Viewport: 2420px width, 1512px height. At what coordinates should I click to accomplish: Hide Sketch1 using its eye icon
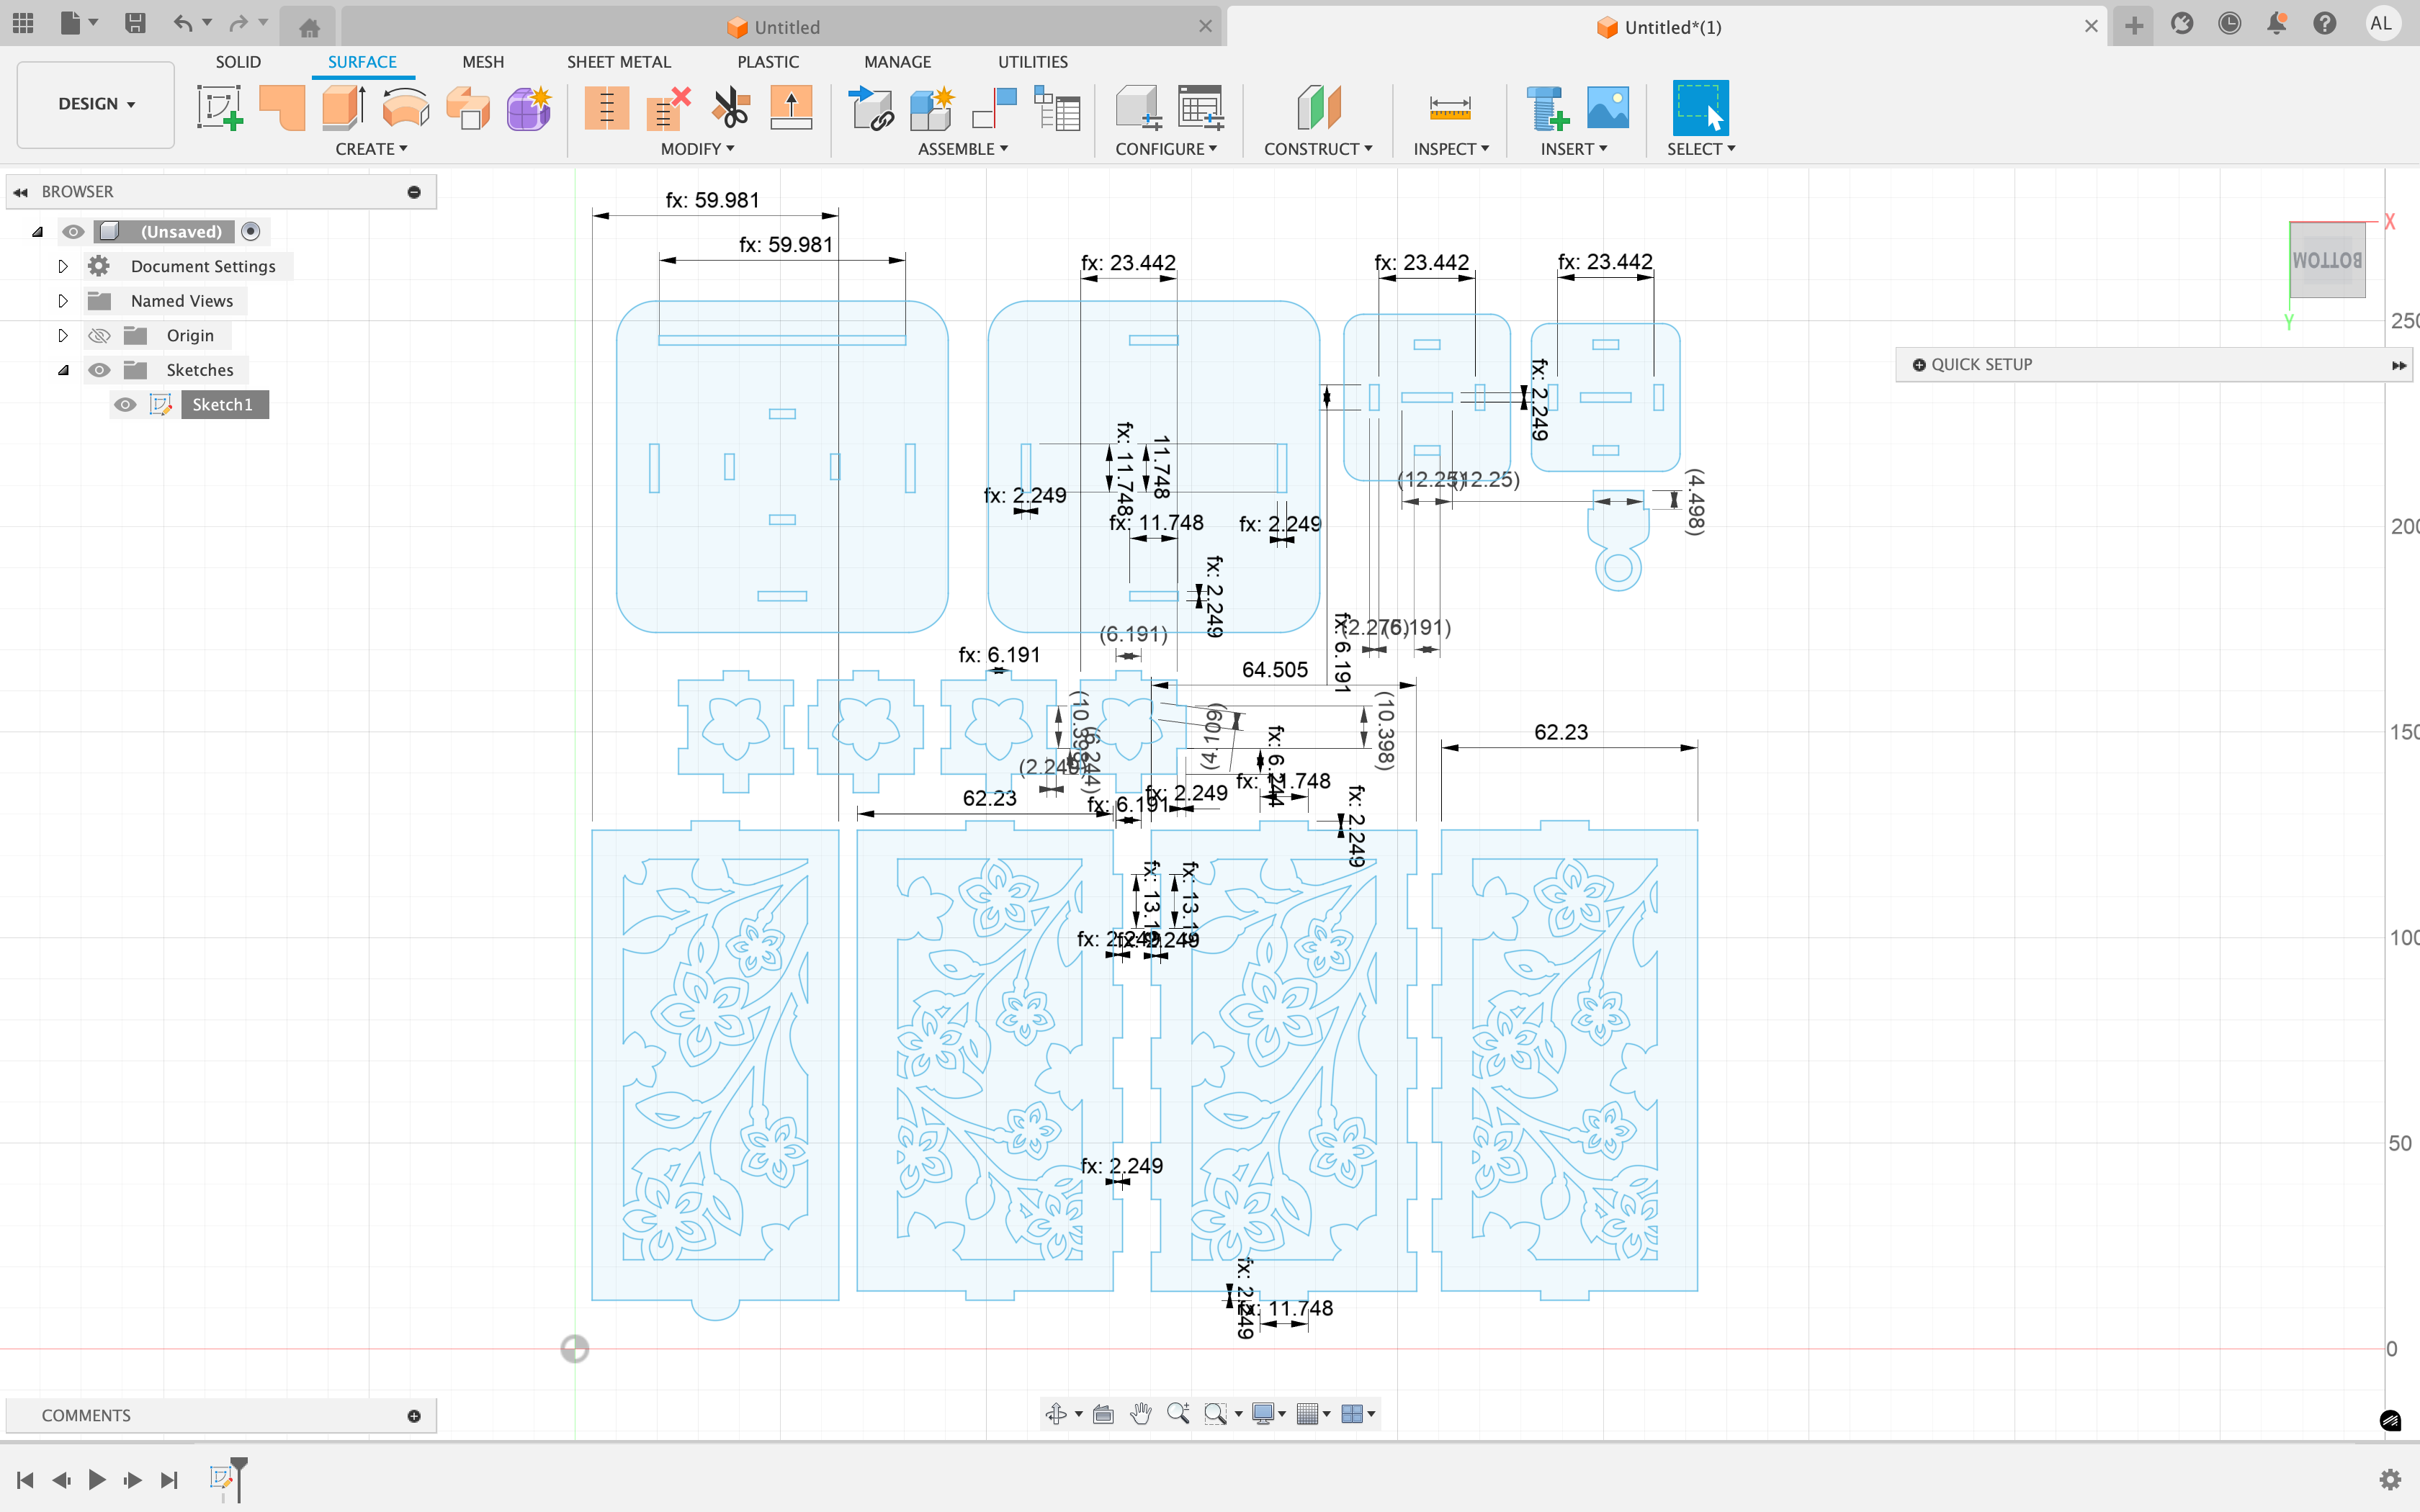coord(125,405)
